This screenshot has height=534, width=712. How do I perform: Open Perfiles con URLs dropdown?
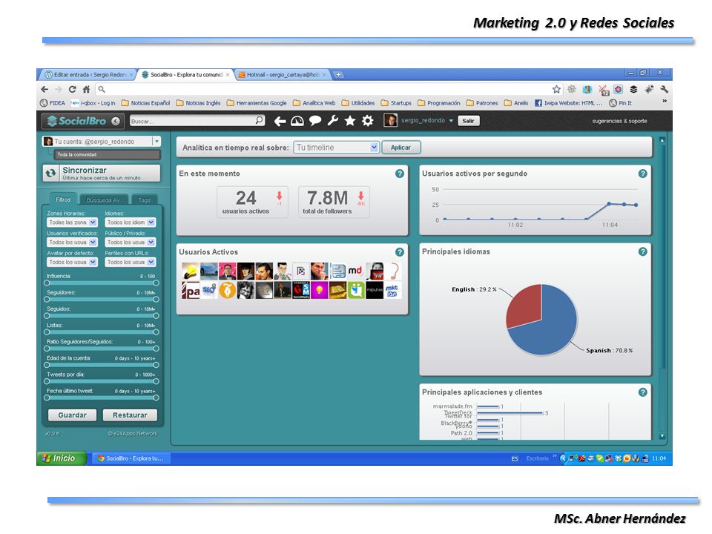[x=131, y=263]
